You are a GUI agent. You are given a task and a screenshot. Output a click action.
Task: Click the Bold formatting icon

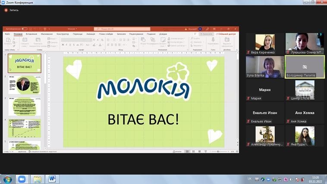coord(63,45)
